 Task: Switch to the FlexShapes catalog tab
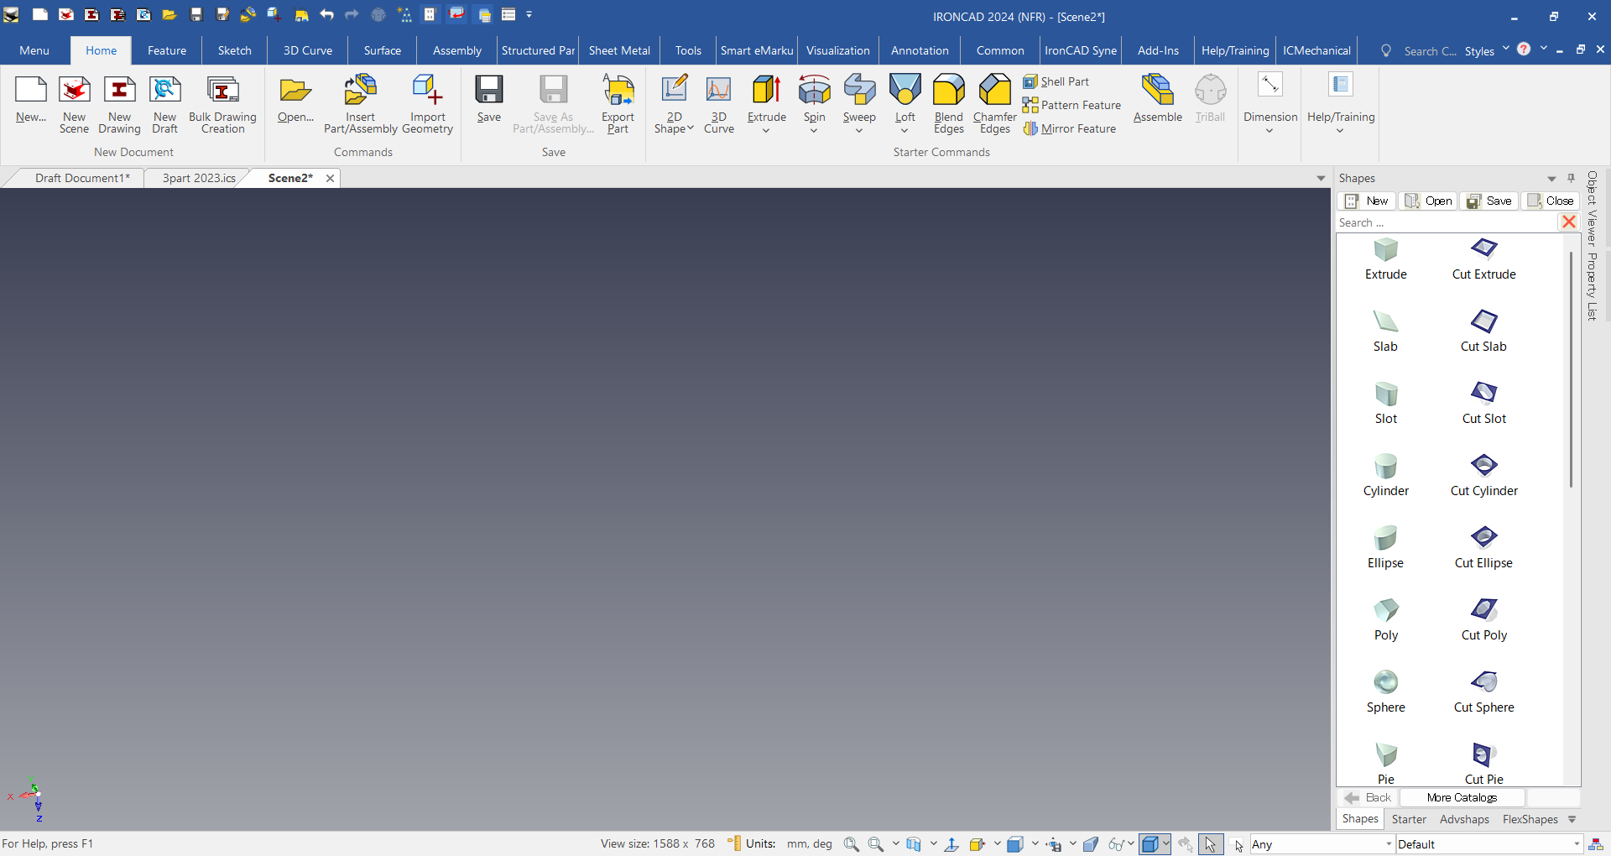pyautogui.click(x=1530, y=819)
